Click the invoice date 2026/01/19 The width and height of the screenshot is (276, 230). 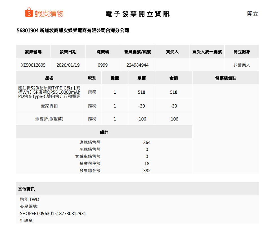tap(68, 65)
